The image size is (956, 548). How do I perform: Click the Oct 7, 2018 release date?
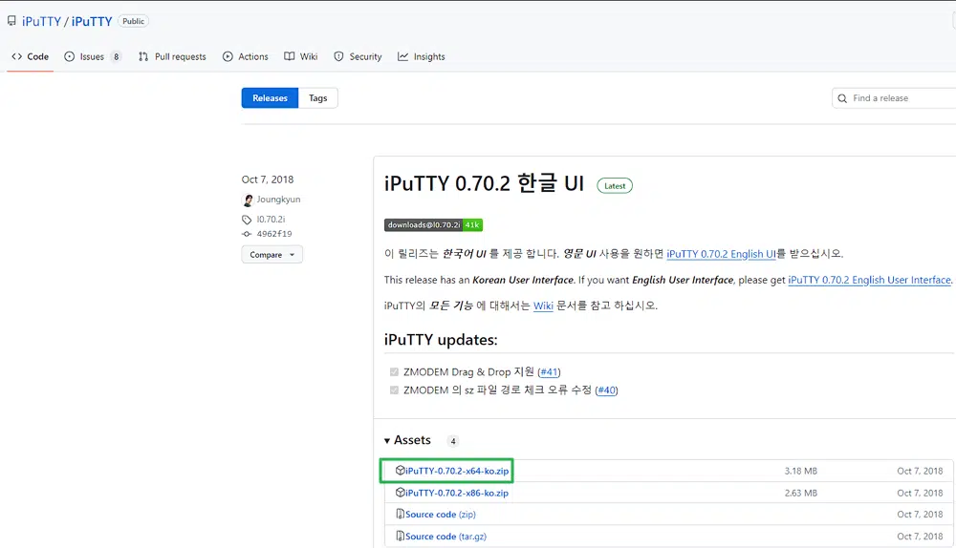tap(268, 179)
